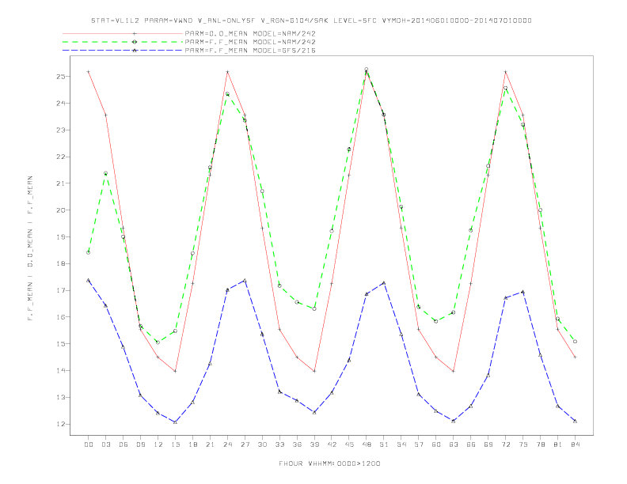Click the triangle marker on the blue legend line

pos(135,51)
